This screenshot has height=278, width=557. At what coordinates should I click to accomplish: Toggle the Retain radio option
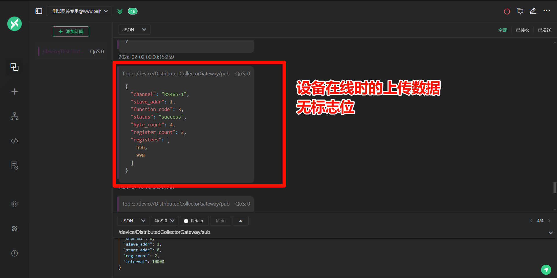coord(194,221)
